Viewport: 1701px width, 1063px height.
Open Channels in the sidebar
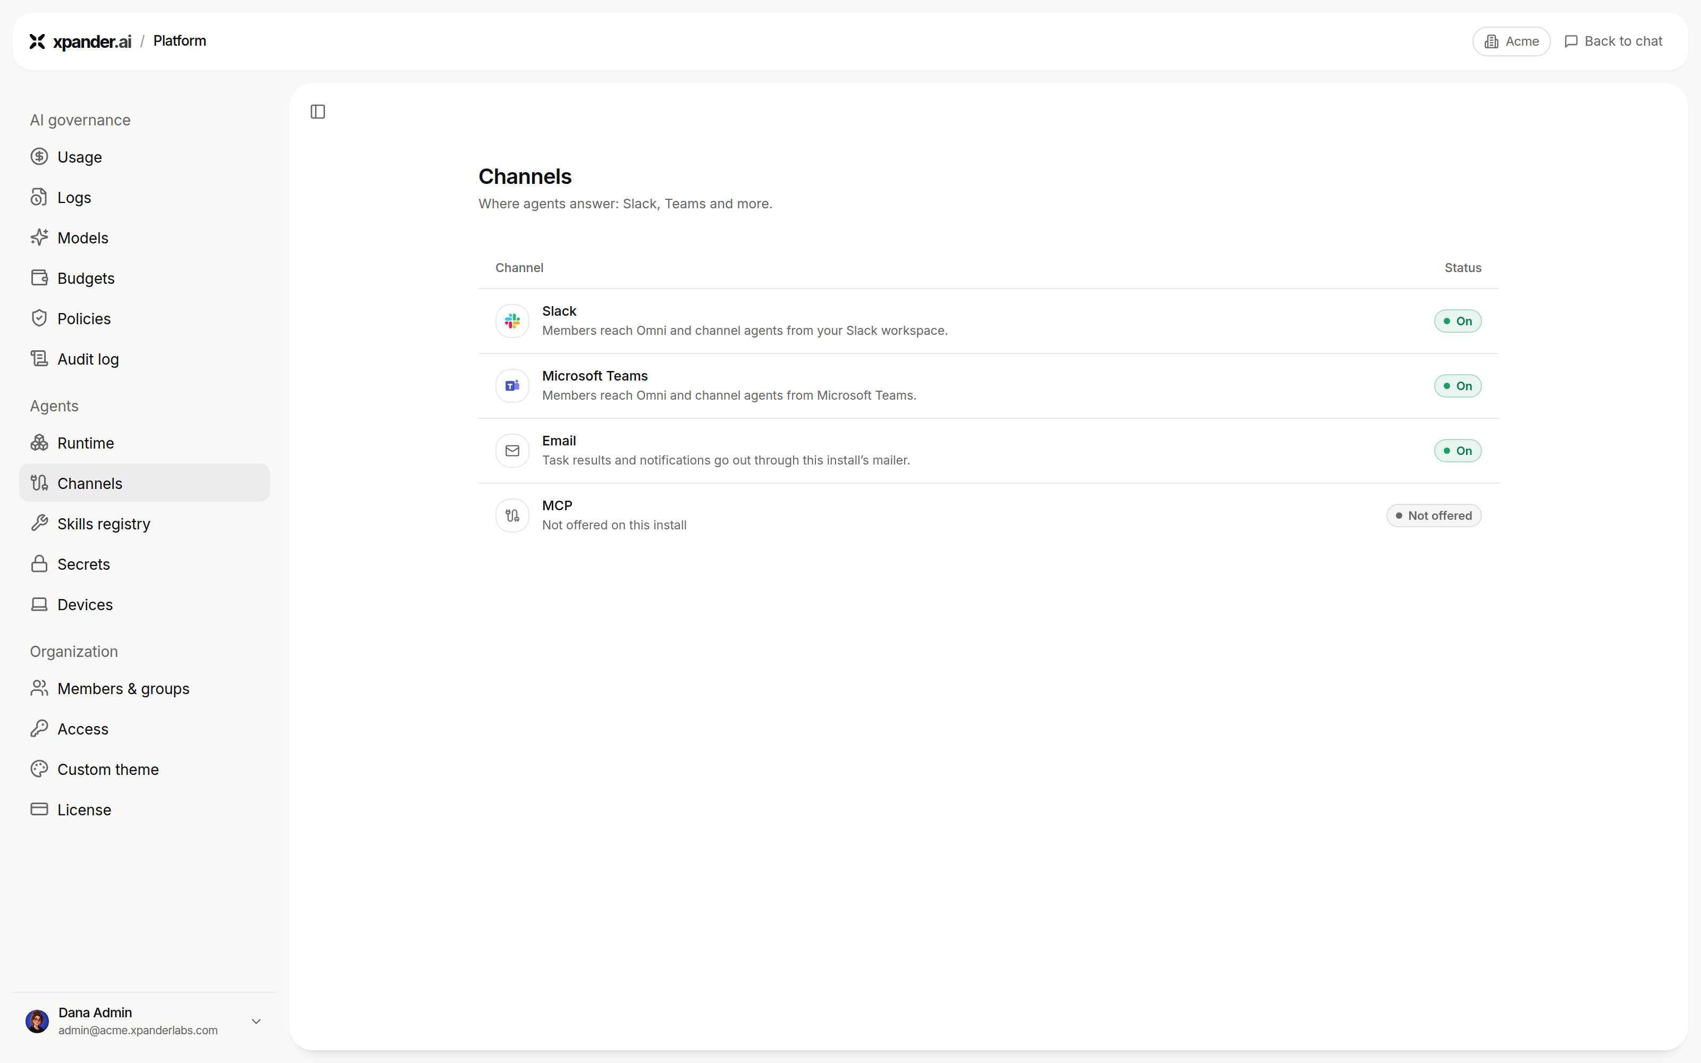145,483
